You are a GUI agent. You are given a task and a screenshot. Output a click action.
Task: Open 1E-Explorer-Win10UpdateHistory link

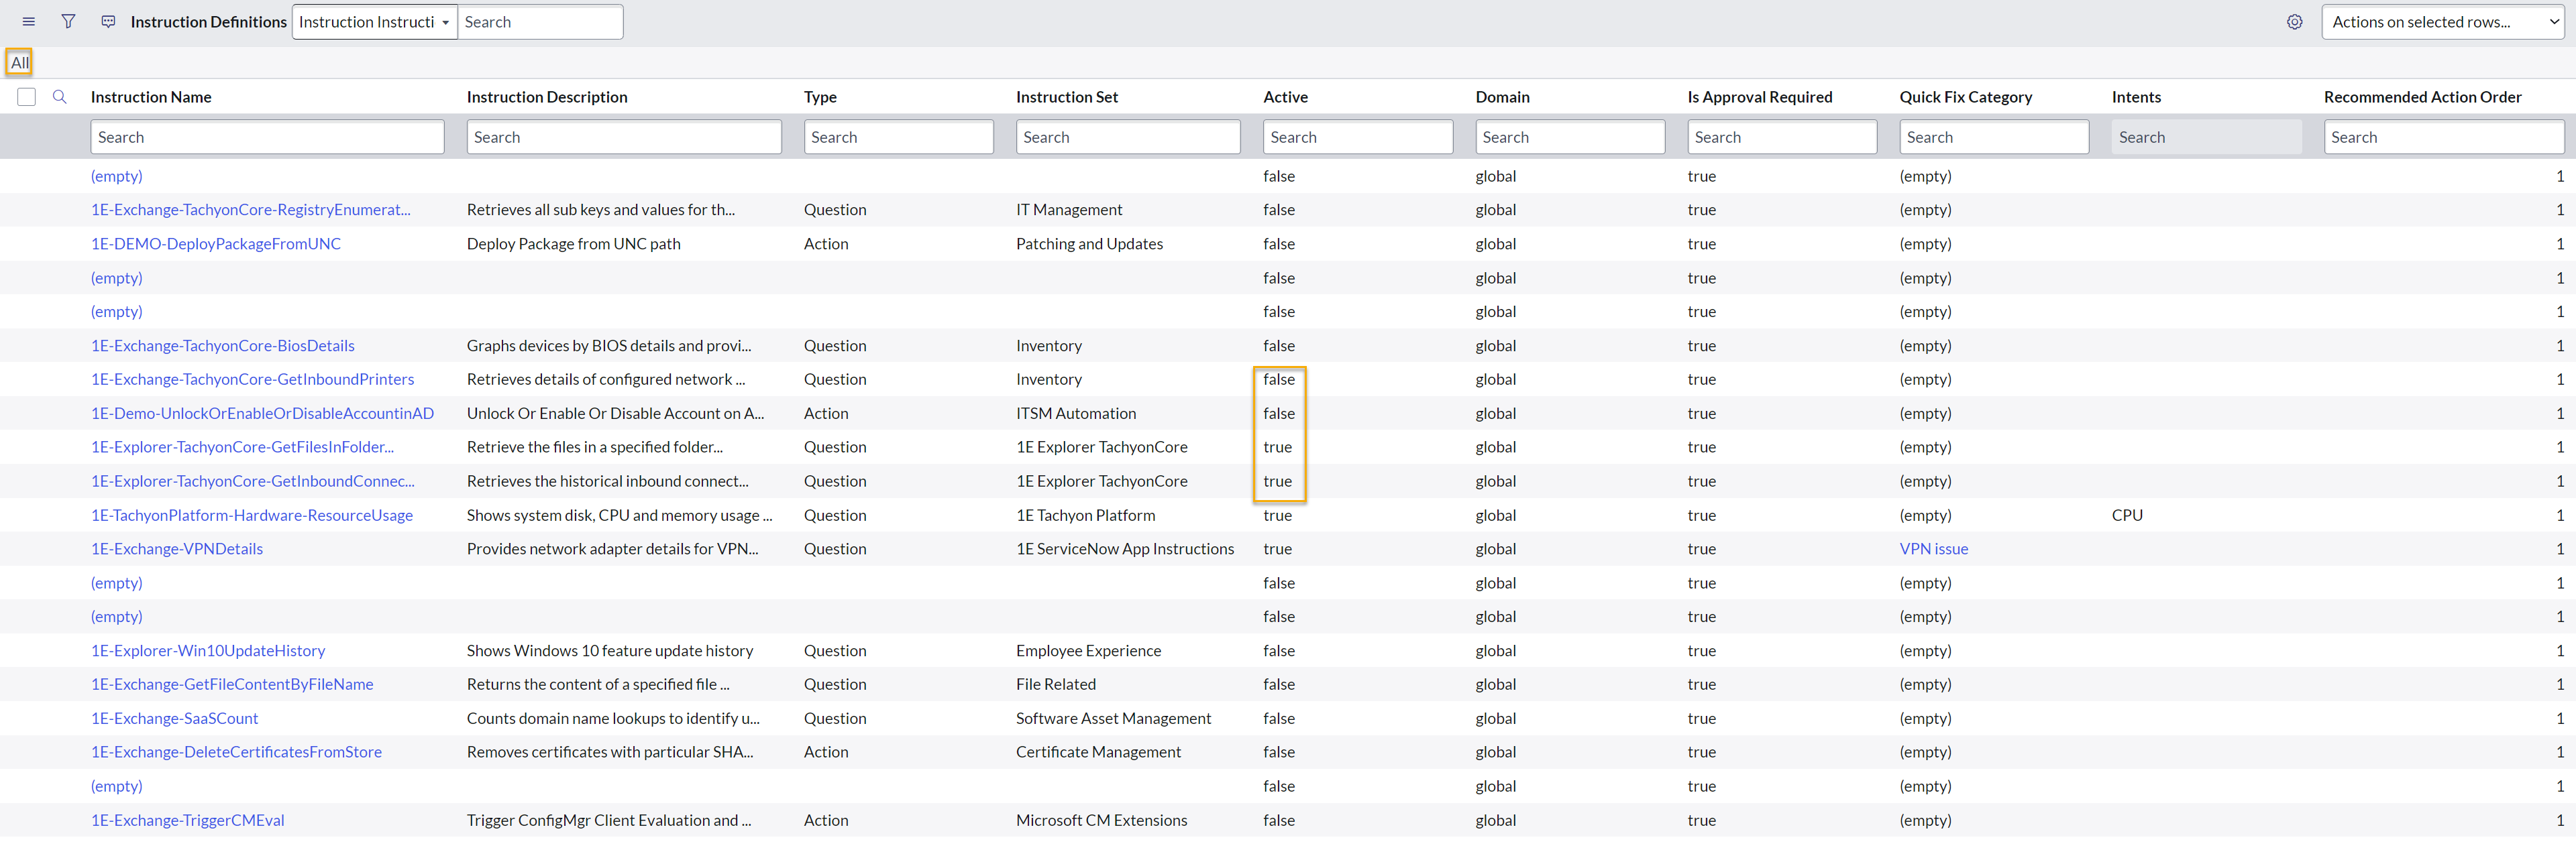pyautogui.click(x=208, y=652)
